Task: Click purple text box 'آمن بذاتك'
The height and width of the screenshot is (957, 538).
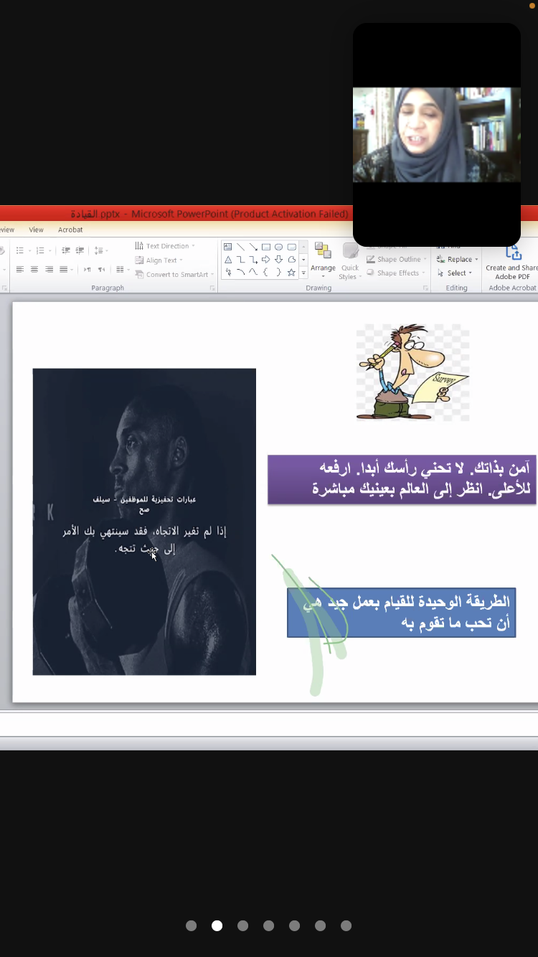Action: (x=402, y=479)
